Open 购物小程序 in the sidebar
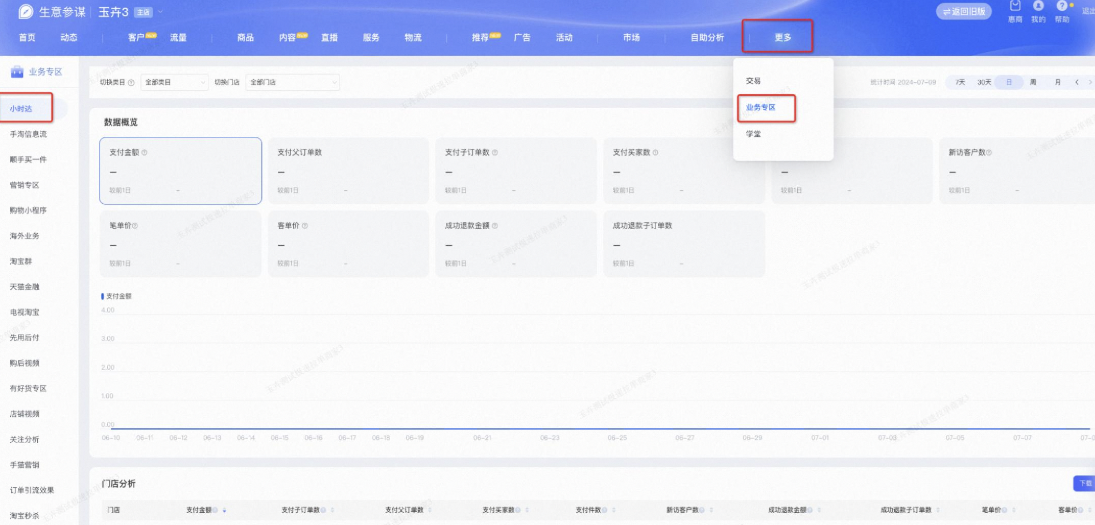Viewport: 1095px width, 525px height. (28, 210)
